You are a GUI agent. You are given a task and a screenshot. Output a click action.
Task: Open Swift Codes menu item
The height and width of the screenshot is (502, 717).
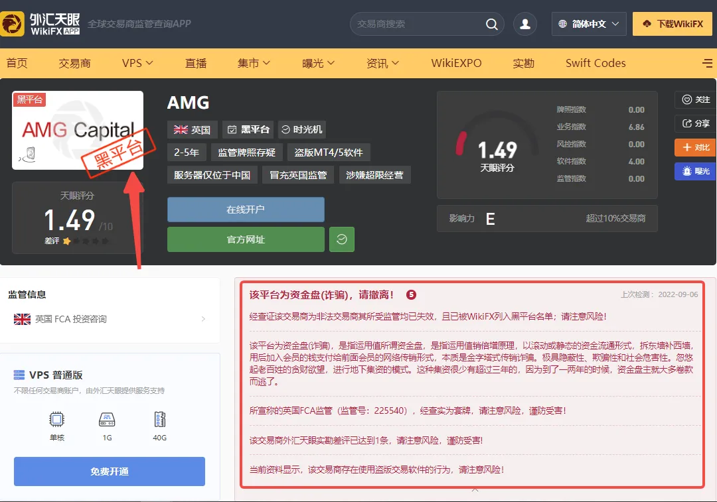[596, 63]
